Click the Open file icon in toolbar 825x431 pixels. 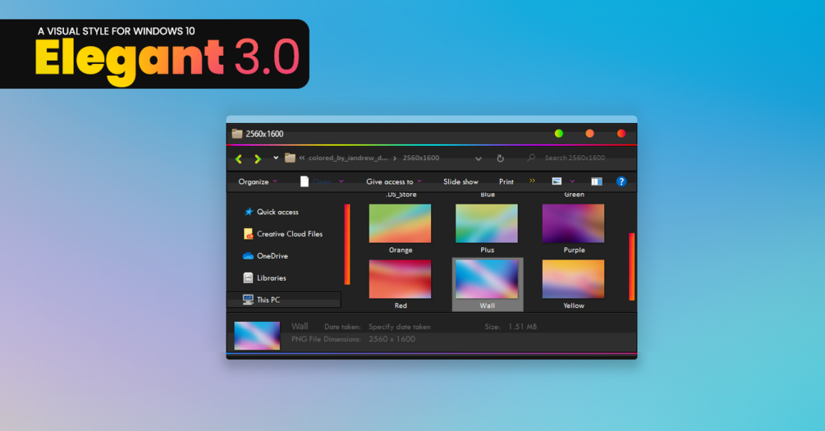304,181
